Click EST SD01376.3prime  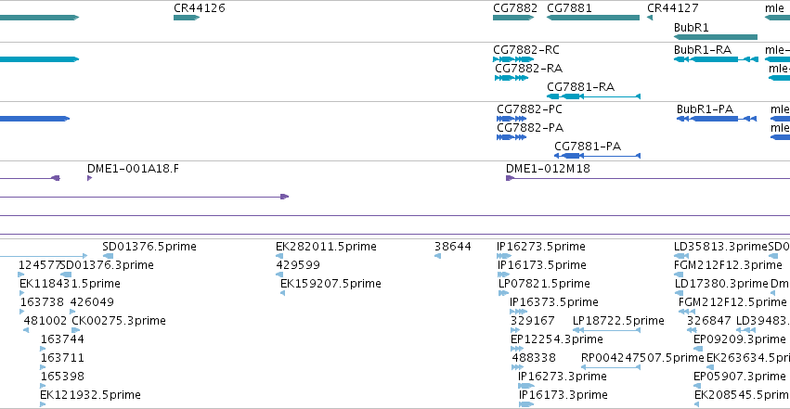point(66,275)
